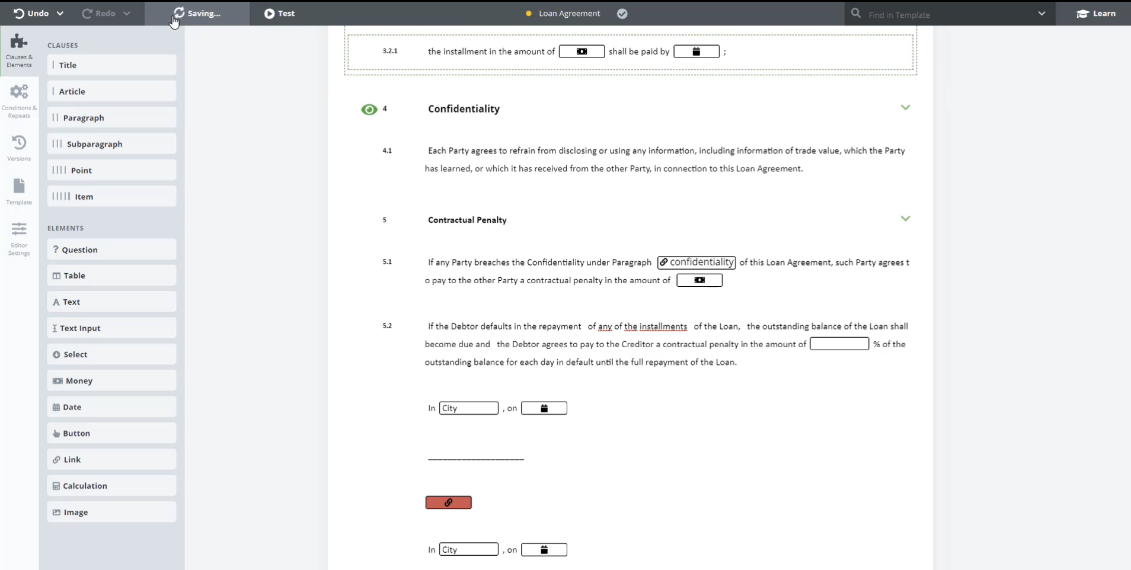1131x570 pixels.
Task: Choose the Date element
Action: click(111, 407)
